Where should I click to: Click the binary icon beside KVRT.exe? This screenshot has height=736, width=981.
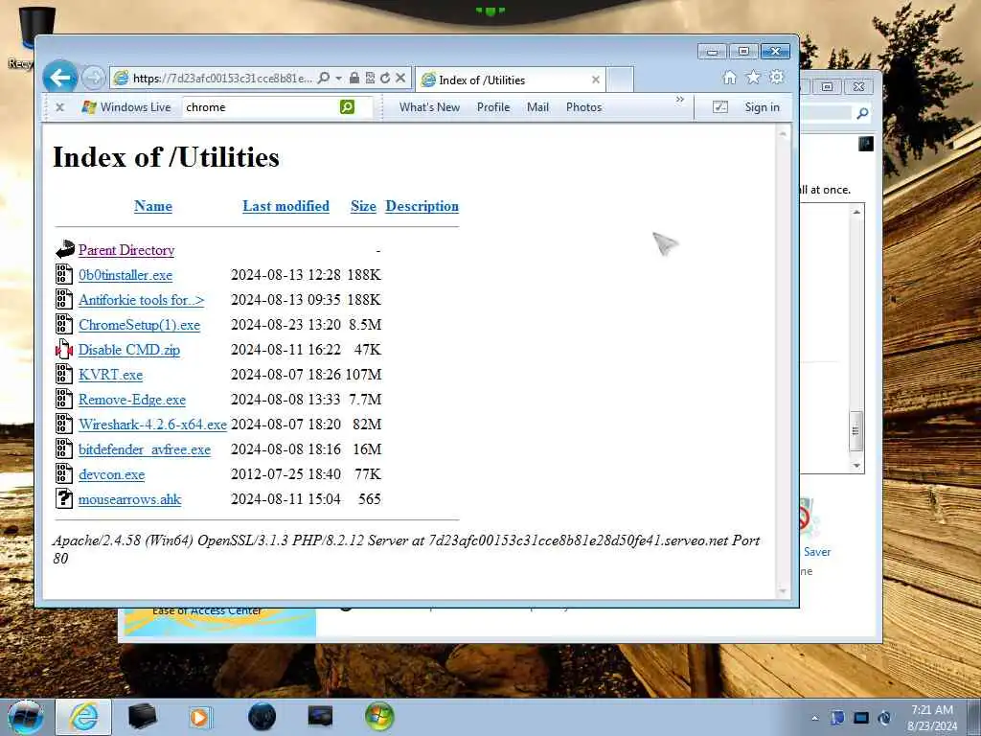click(64, 374)
